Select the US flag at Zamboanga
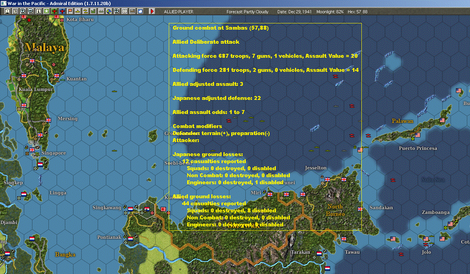This screenshot has height=274, width=470. tap(450, 224)
